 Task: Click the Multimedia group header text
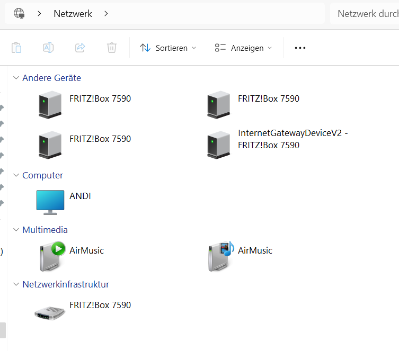click(x=45, y=230)
